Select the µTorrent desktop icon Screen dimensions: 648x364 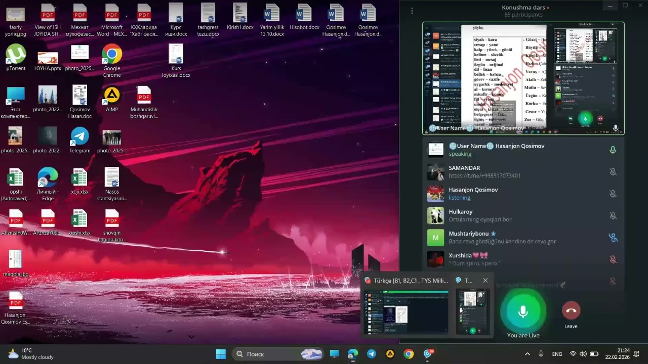[x=16, y=58]
